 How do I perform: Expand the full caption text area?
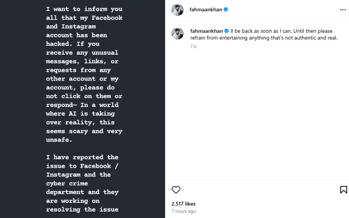pyautogui.click(x=264, y=34)
